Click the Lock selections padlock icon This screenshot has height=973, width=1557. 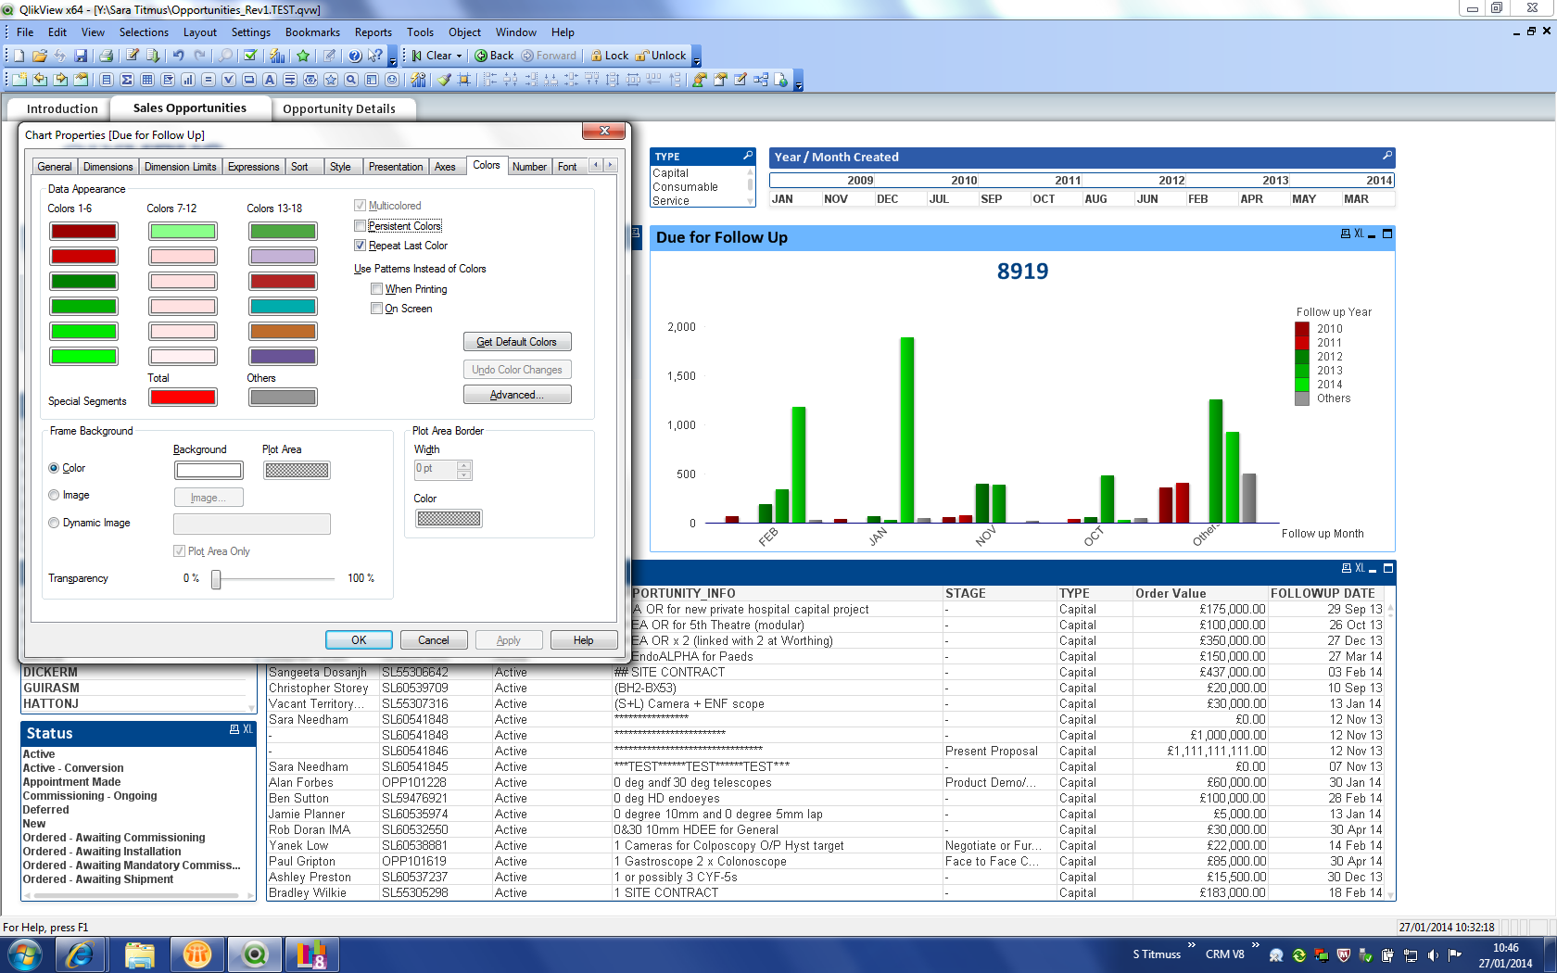pyautogui.click(x=597, y=56)
